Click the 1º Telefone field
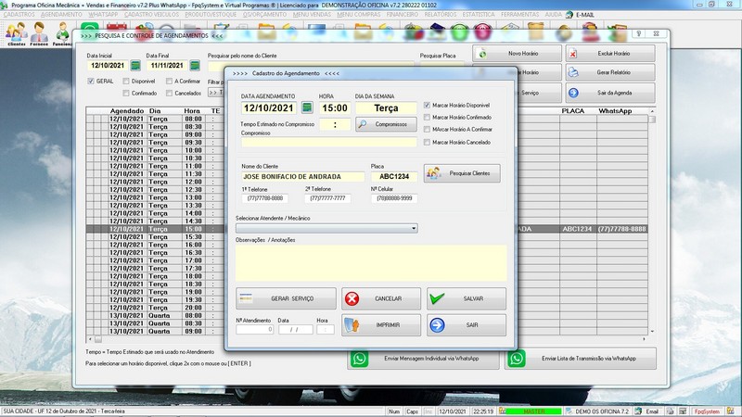This screenshot has height=417, width=742. [265, 198]
